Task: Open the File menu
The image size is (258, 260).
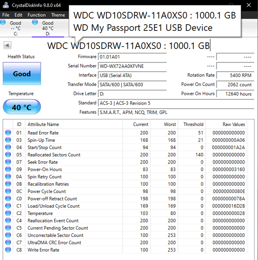Action: tap(6, 15)
